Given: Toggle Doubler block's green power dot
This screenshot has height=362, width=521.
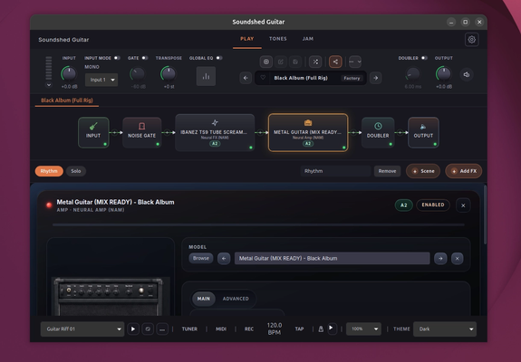Looking at the screenshot, I should click(x=391, y=144).
